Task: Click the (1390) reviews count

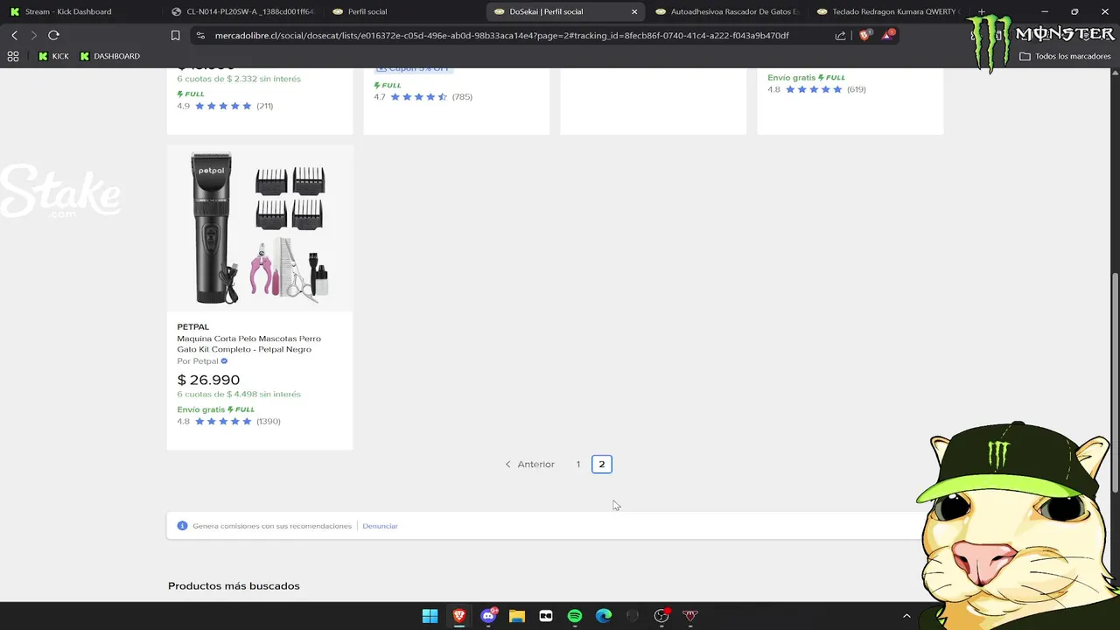Action: [269, 422]
